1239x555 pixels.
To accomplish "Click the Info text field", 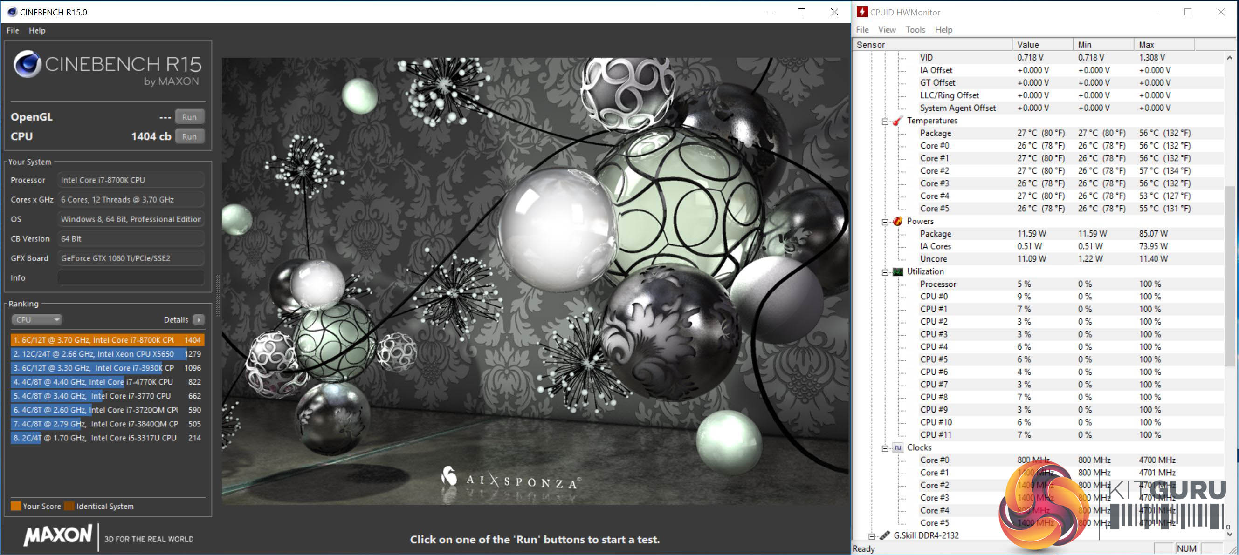I will pyautogui.click(x=131, y=278).
